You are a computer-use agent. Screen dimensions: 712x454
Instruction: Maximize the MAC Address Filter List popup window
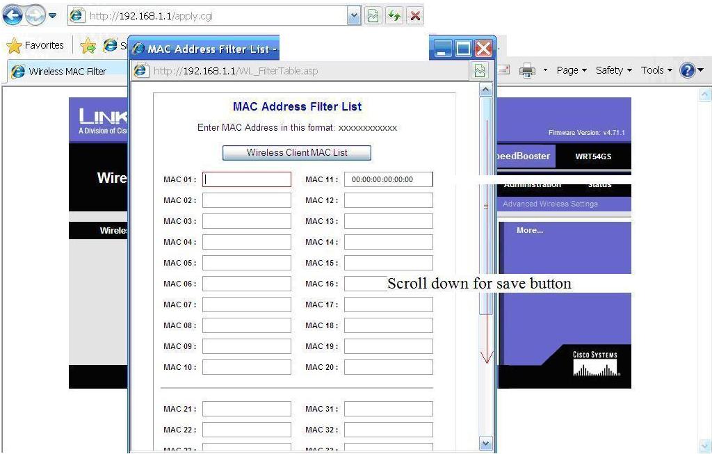(463, 48)
